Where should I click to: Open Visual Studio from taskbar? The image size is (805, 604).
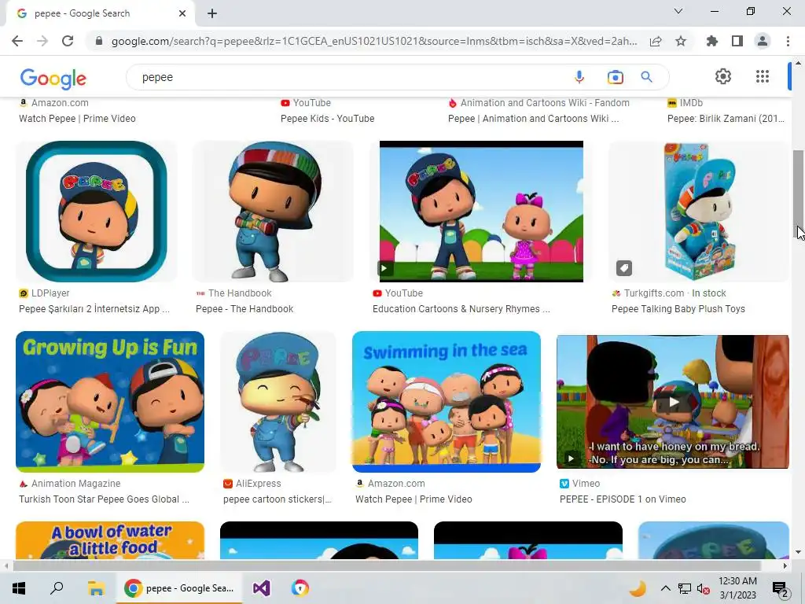(x=261, y=588)
